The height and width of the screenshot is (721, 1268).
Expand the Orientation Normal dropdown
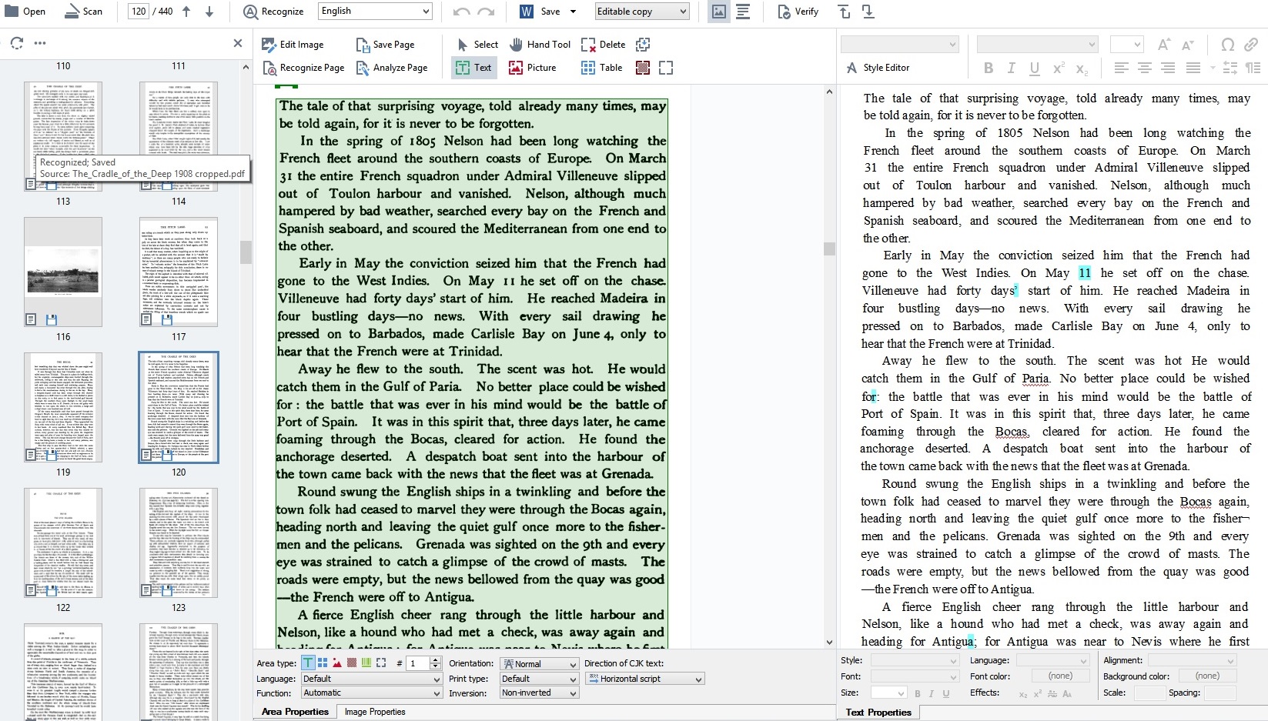coord(572,664)
